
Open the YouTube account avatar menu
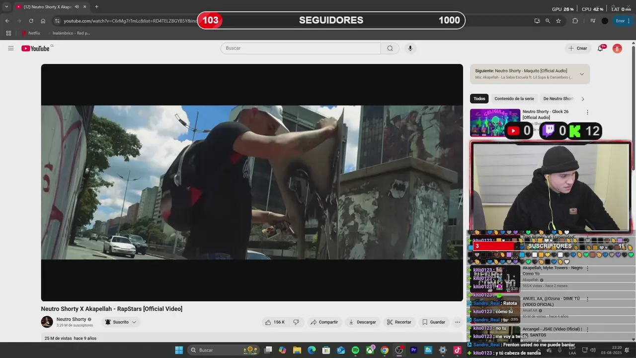coord(617,48)
